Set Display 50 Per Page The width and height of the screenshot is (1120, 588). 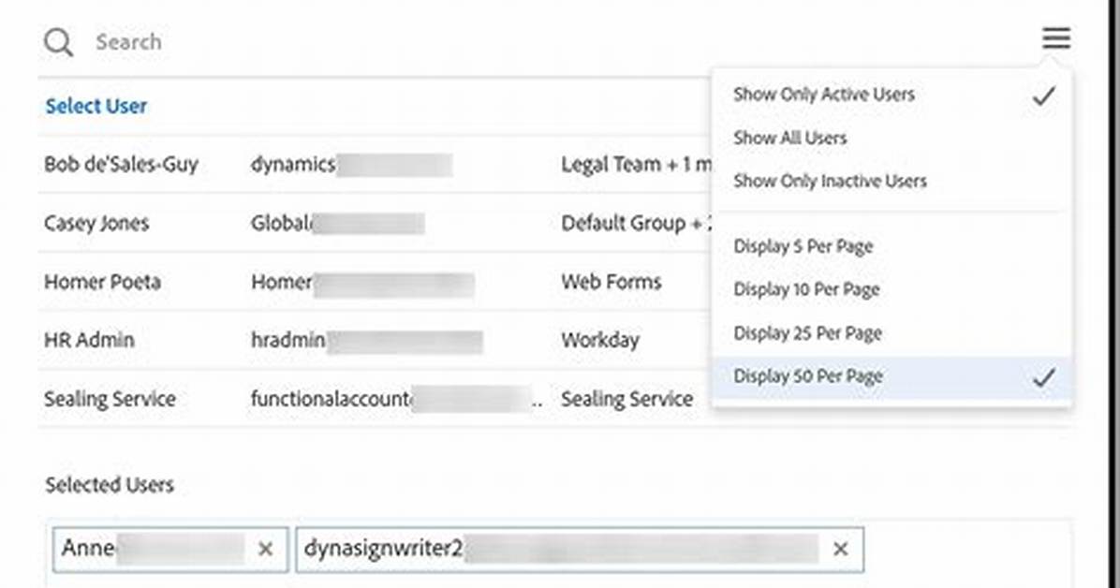click(892, 376)
